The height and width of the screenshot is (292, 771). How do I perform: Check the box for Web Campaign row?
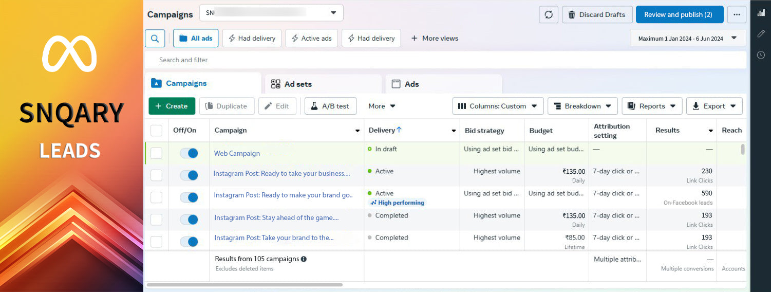coord(156,153)
